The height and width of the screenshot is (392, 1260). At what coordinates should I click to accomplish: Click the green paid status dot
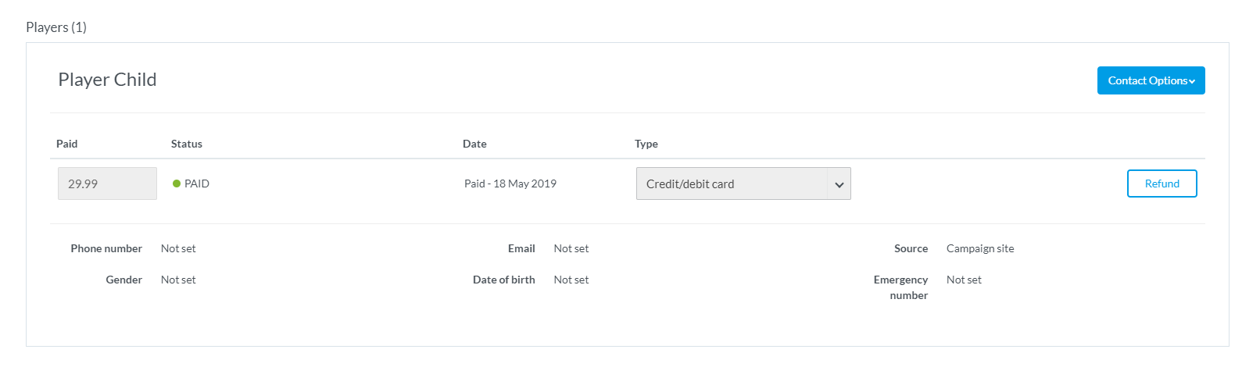(177, 184)
